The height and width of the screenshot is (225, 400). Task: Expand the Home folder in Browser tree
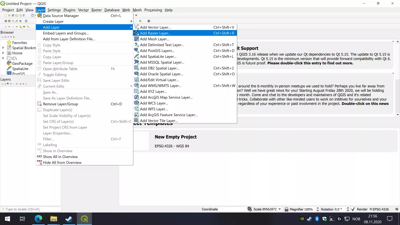(x=3, y=53)
